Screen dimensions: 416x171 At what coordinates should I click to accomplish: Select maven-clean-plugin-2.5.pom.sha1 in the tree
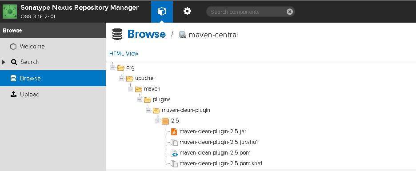(221, 163)
